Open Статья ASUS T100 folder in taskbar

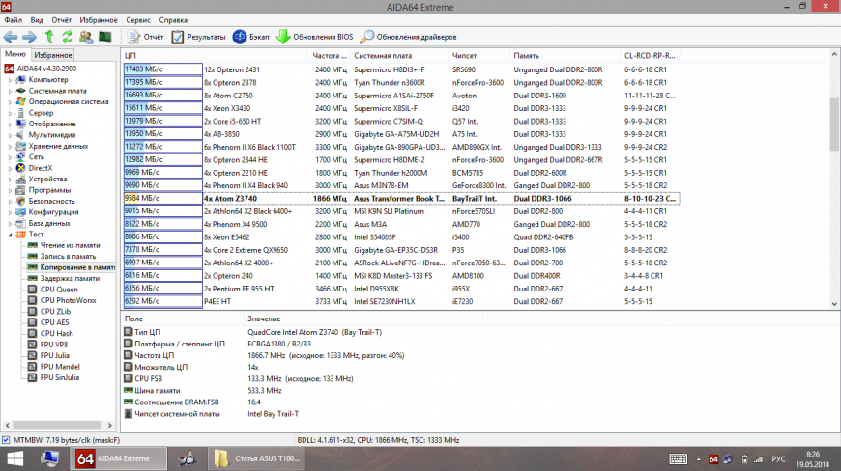[x=256, y=458]
